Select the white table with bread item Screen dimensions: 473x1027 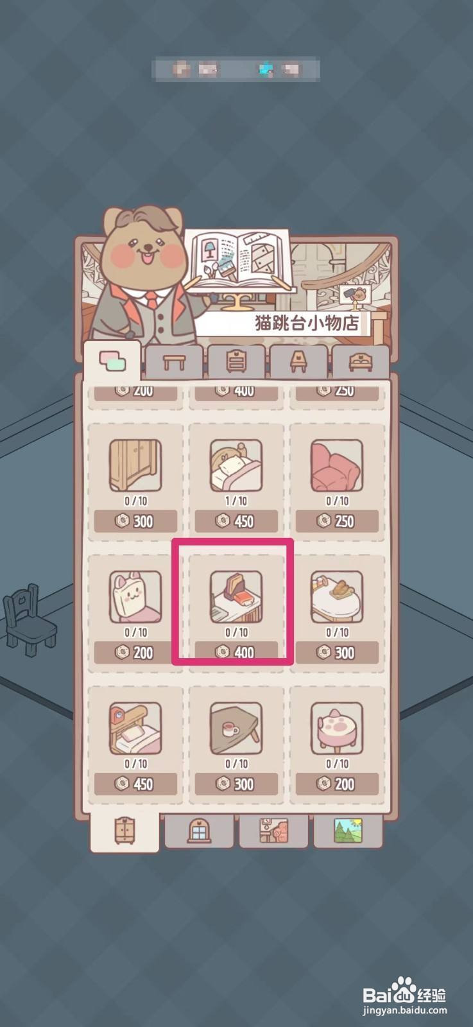(337, 597)
